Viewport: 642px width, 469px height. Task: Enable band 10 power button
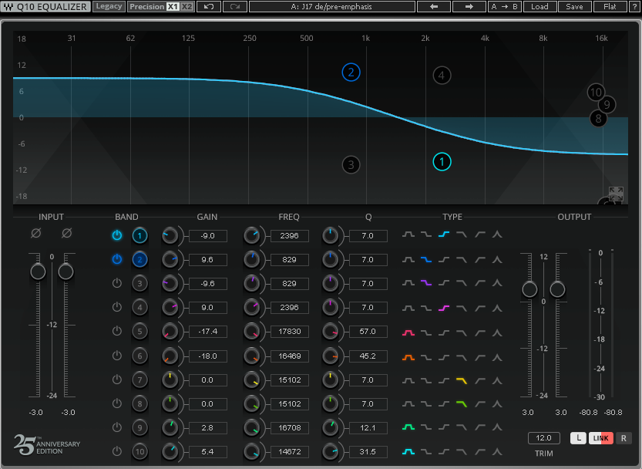click(117, 451)
